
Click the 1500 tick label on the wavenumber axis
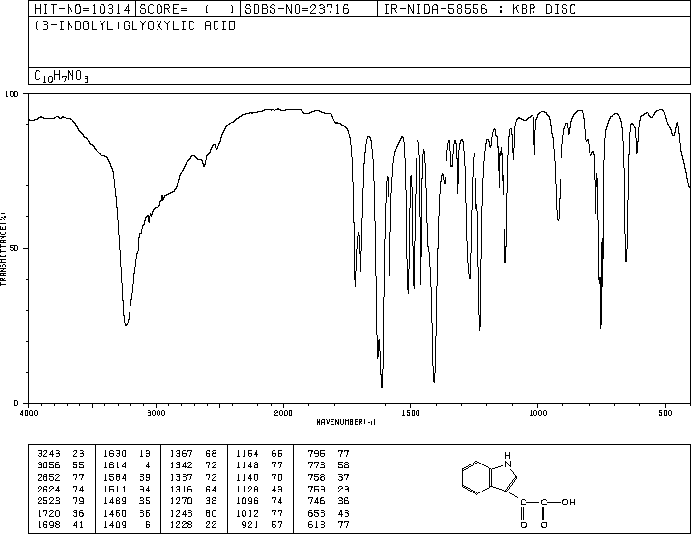[411, 413]
